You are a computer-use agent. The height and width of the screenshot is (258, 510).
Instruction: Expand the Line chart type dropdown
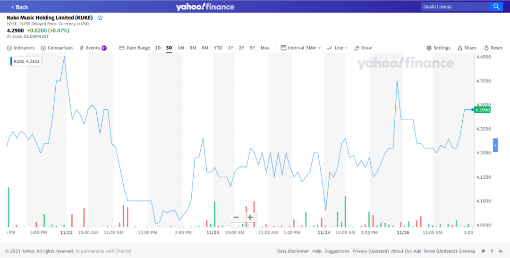tap(337, 48)
